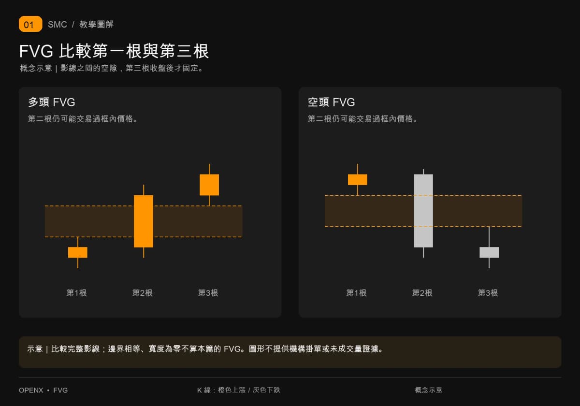Click the tall second candle in the 多頭 FVG chart
The width and height of the screenshot is (580, 406).
click(x=144, y=221)
